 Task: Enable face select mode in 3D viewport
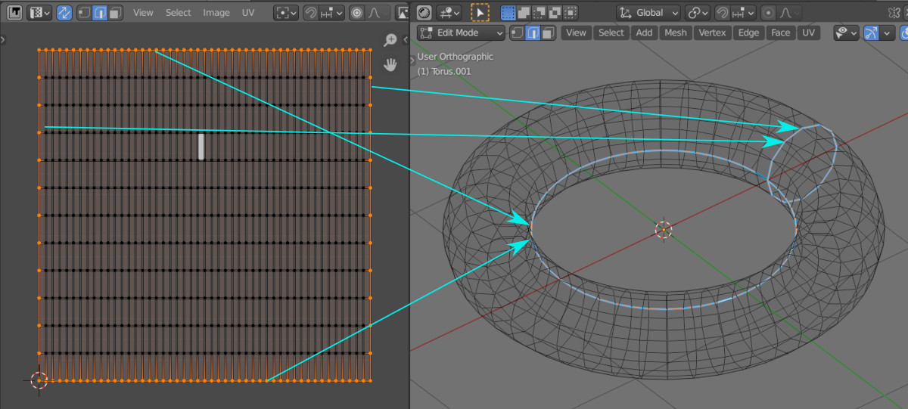548,33
